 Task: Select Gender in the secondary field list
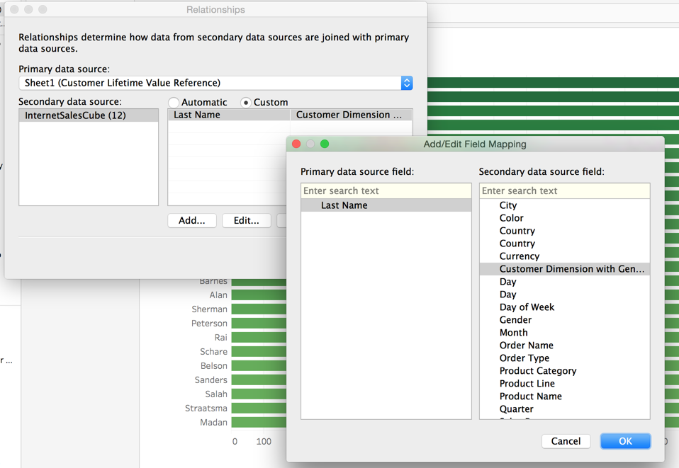[x=565, y=320]
